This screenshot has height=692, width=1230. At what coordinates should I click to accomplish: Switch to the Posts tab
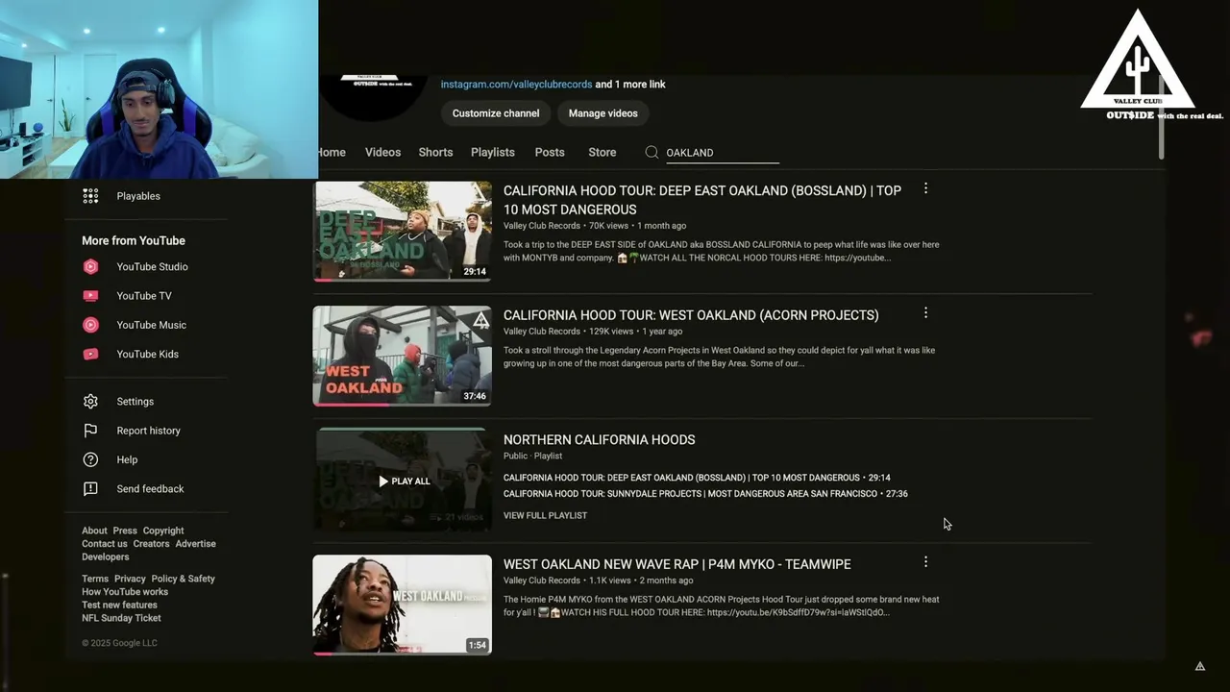pyautogui.click(x=550, y=152)
